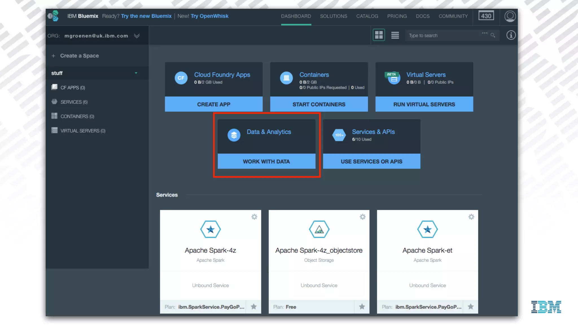Select SERVICES (6) in the sidebar
This screenshot has width=578, height=325.
(x=74, y=102)
